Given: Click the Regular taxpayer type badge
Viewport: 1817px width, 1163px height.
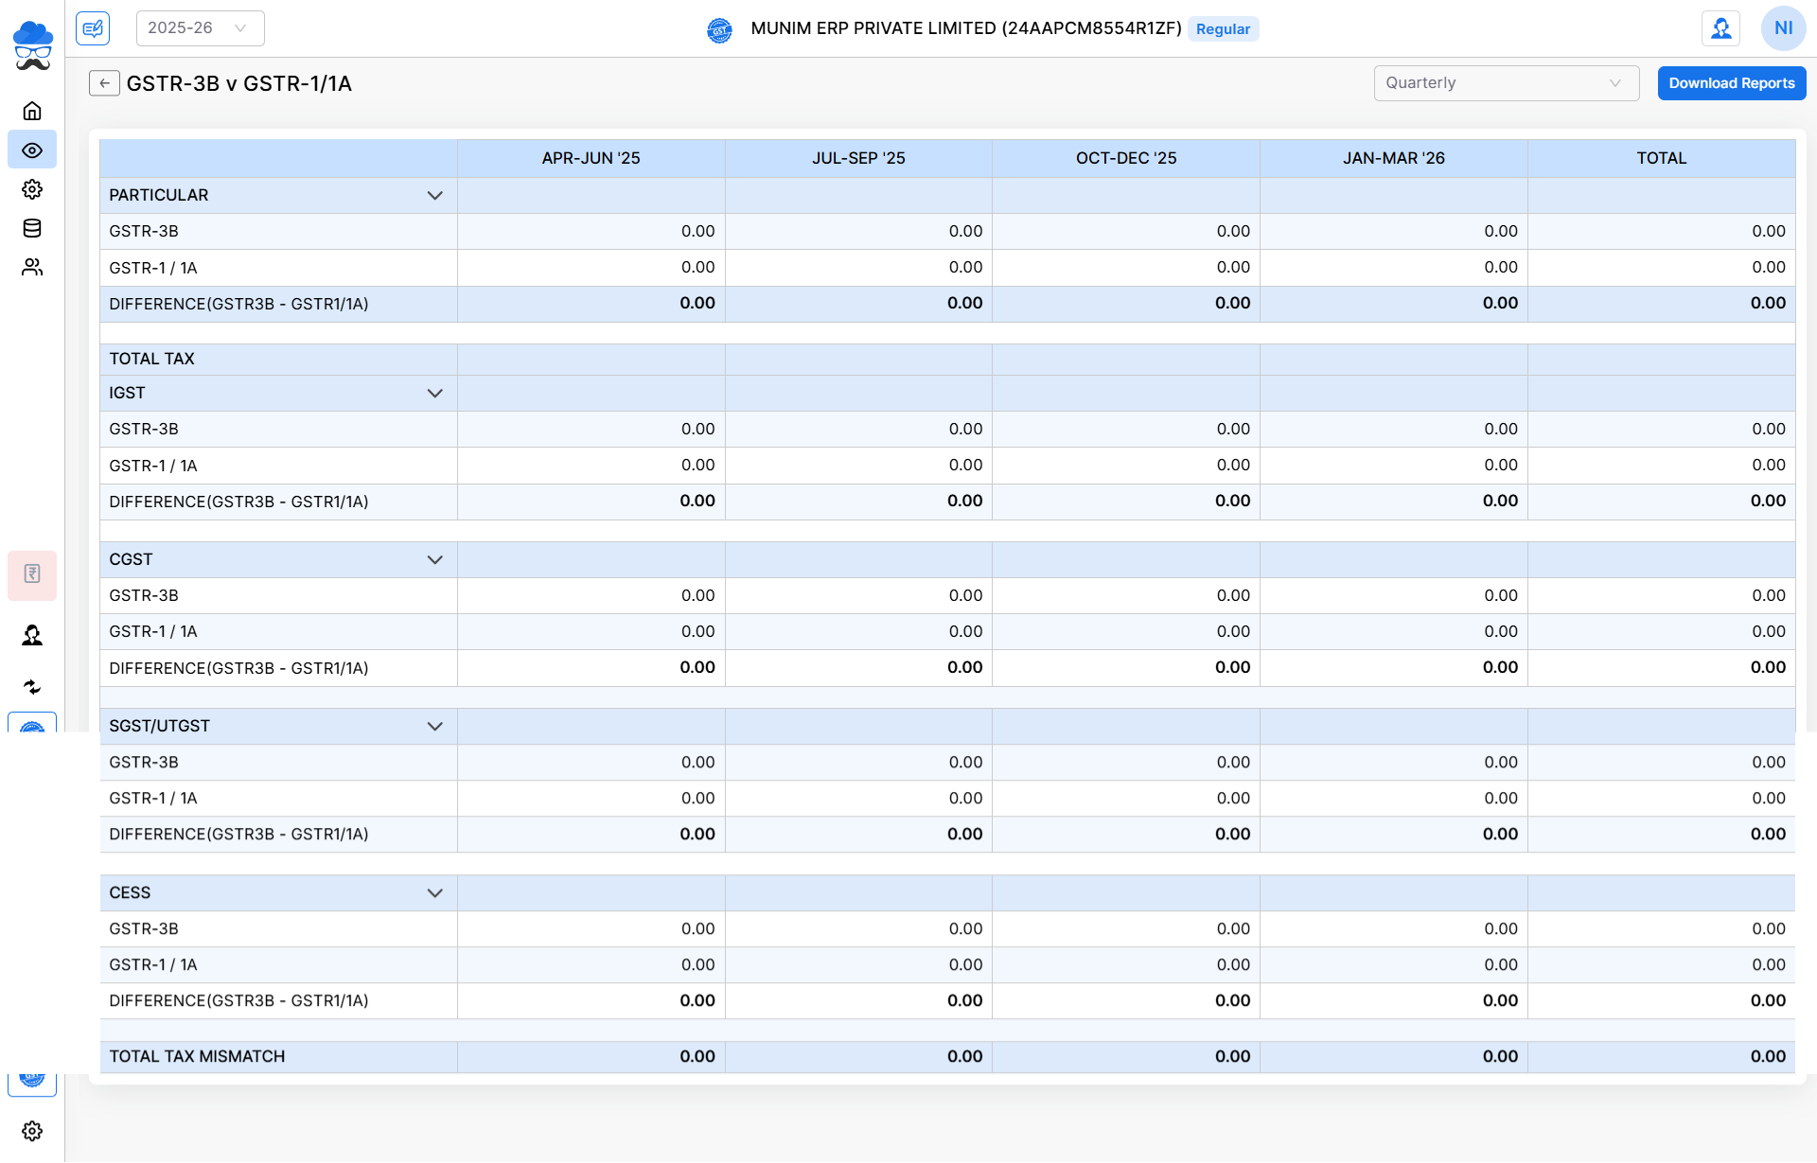Looking at the screenshot, I should tap(1223, 29).
